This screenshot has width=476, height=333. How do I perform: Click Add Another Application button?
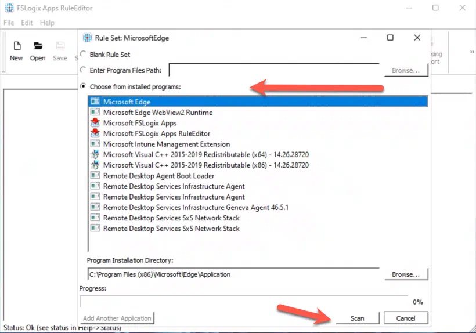click(x=117, y=318)
